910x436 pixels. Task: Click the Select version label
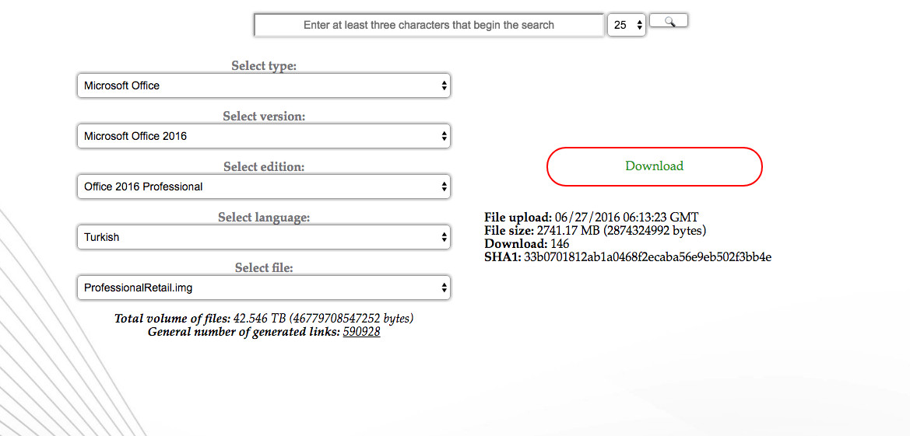264,117
